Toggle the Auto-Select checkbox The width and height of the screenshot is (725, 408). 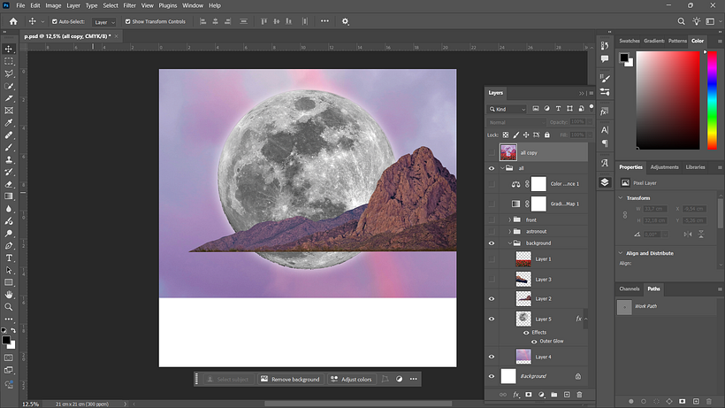[55, 22]
